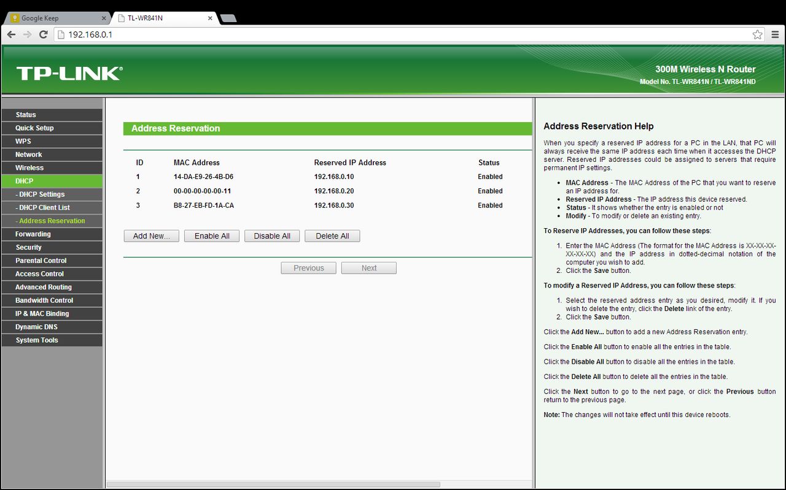Image resolution: width=786 pixels, height=490 pixels.
Task: Open Advanced Routing menu
Action: point(52,287)
